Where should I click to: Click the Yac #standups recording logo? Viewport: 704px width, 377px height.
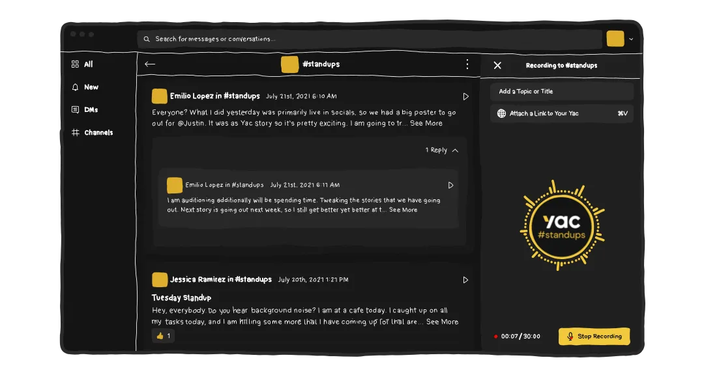[x=562, y=227]
